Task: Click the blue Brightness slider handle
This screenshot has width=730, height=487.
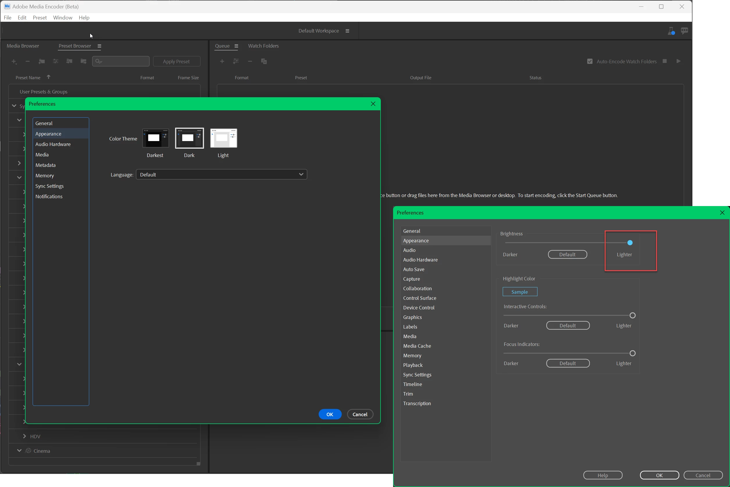Action: pyautogui.click(x=629, y=243)
